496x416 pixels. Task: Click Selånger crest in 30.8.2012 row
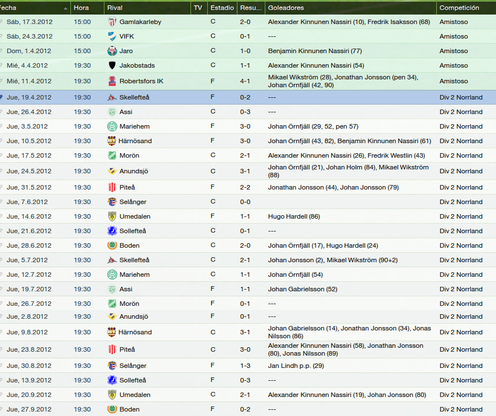(112, 366)
